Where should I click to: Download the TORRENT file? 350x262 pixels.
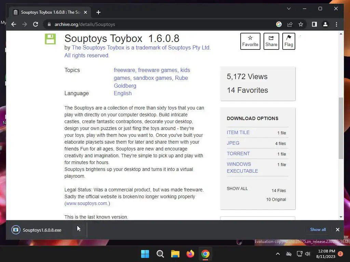click(238, 154)
